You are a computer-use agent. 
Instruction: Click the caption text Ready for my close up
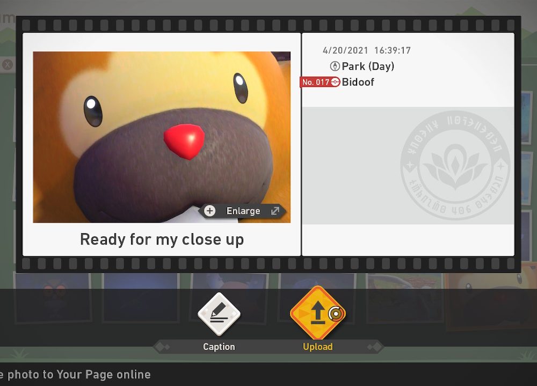162,240
